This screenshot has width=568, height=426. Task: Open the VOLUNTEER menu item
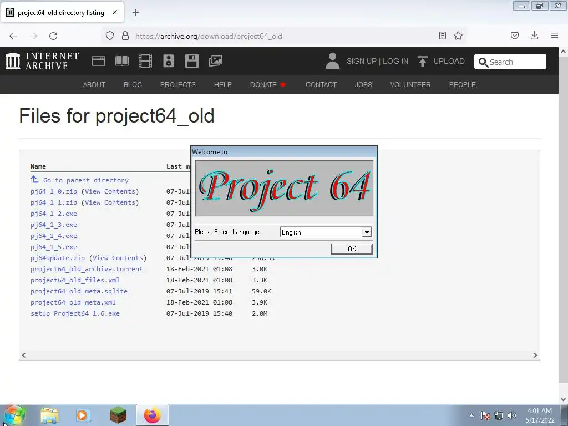pyautogui.click(x=410, y=85)
